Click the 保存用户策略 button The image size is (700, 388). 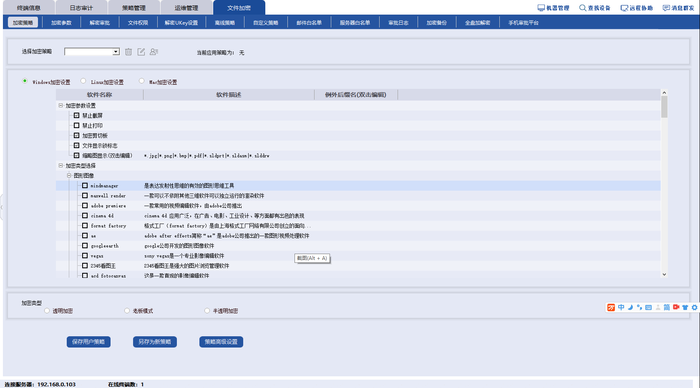click(x=88, y=342)
